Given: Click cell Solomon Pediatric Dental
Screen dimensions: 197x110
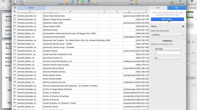Looking at the screenshot, I should [70, 72].
